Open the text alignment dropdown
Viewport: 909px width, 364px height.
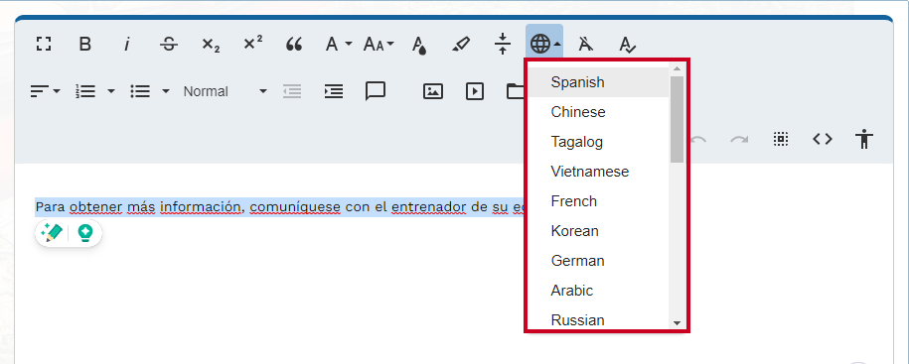[46, 91]
